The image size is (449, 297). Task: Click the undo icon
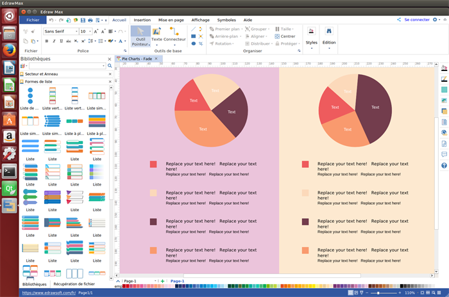(x=51, y=20)
